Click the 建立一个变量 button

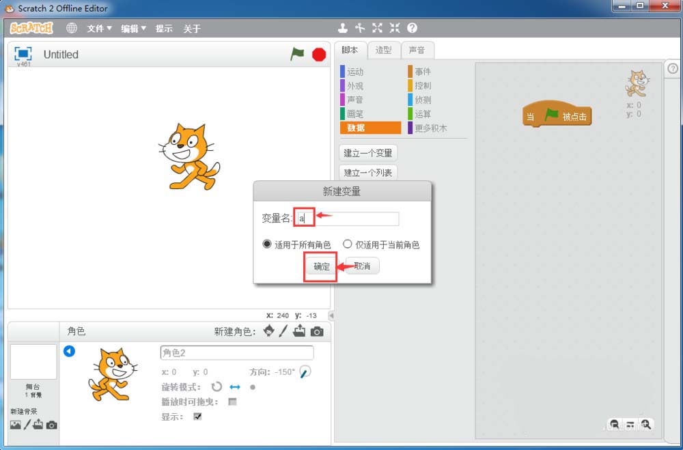pos(368,153)
